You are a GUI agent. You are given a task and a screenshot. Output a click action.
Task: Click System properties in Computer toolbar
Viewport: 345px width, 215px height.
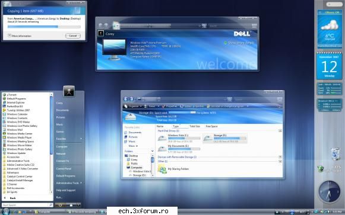tap(192, 107)
